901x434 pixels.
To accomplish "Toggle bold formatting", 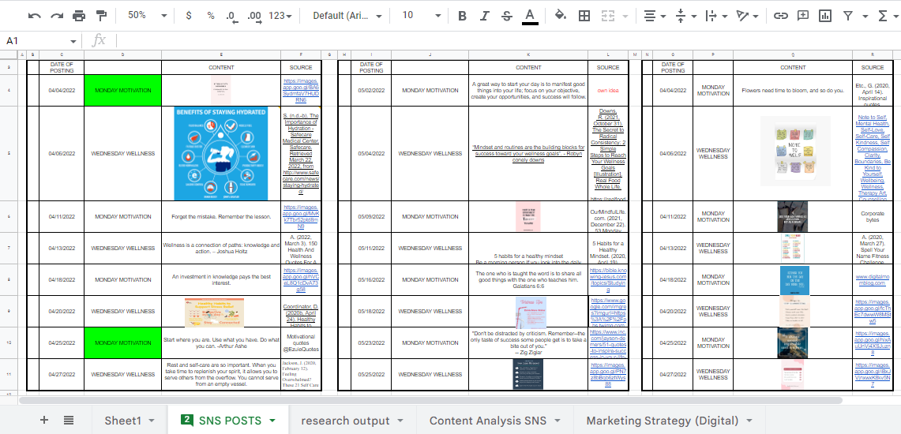I will click(462, 16).
